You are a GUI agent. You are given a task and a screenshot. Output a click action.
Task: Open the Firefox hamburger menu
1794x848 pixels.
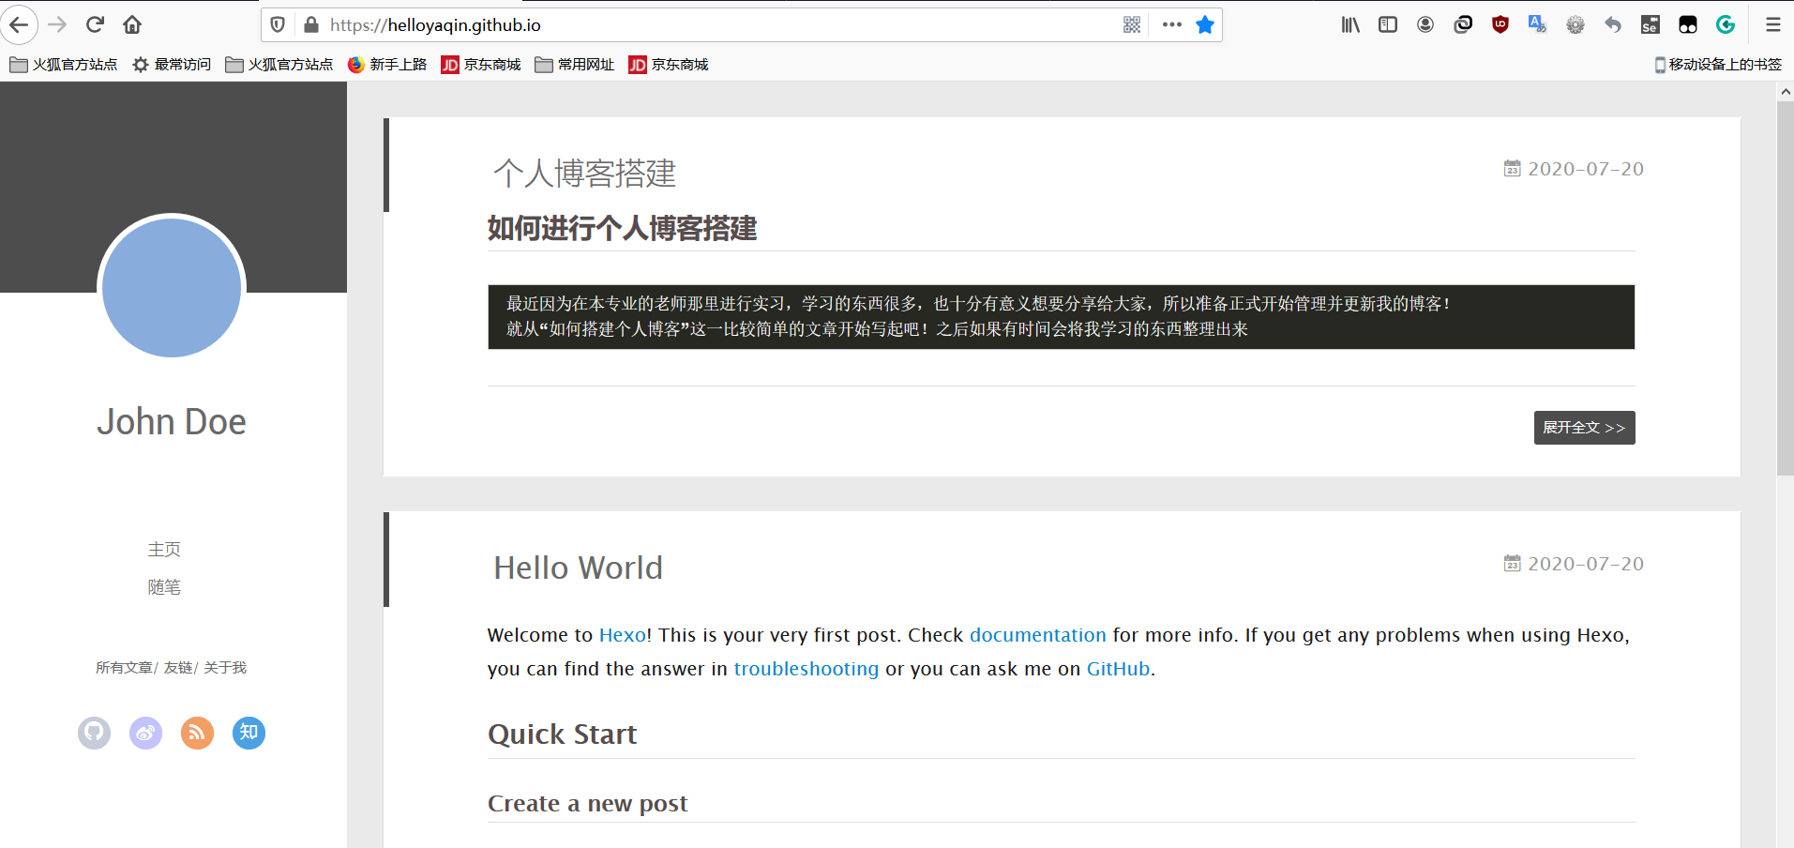1772,24
